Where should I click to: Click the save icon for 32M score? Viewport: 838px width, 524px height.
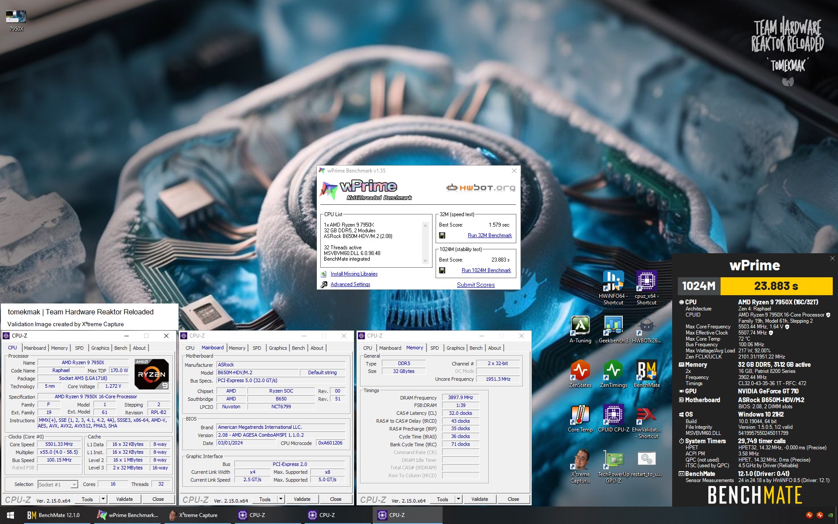(442, 235)
